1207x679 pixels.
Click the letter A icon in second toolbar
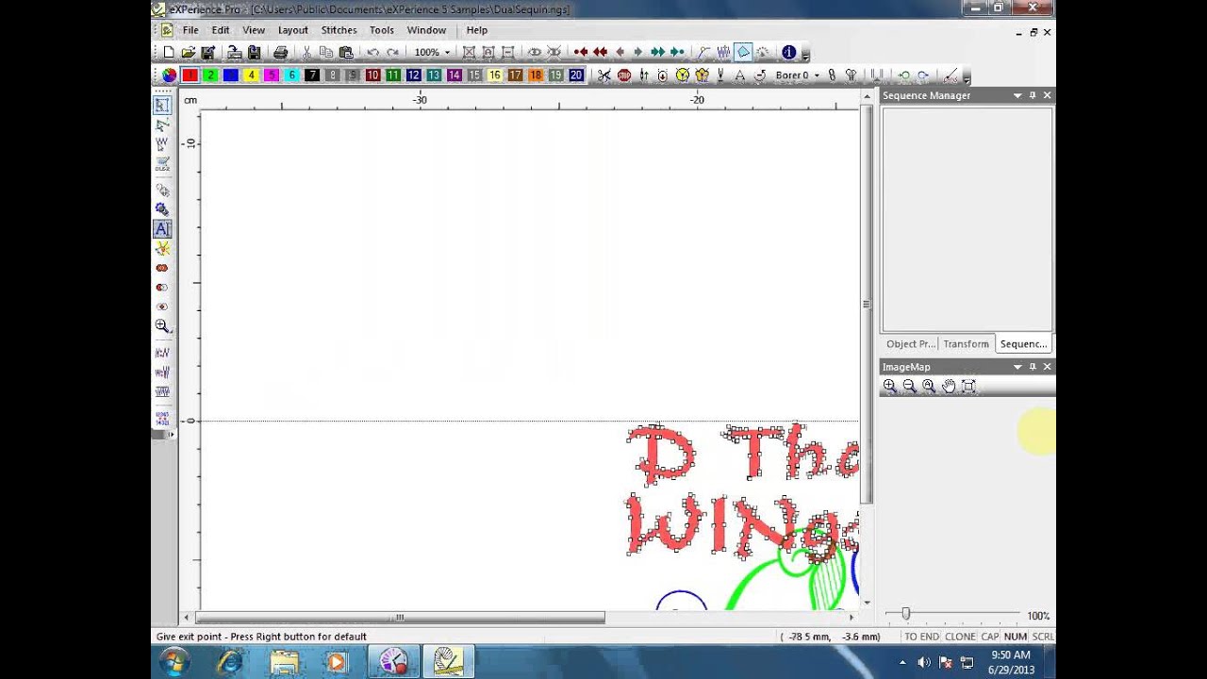tap(739, 75)
